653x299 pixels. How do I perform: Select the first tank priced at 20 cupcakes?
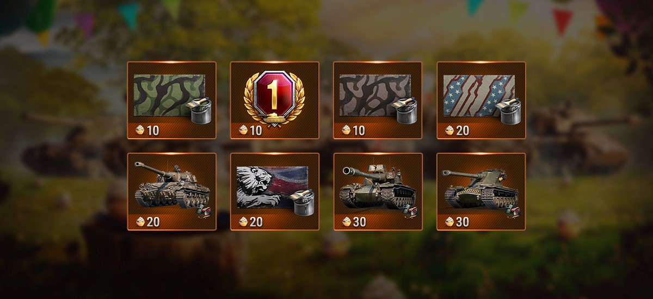click(171, 191)
